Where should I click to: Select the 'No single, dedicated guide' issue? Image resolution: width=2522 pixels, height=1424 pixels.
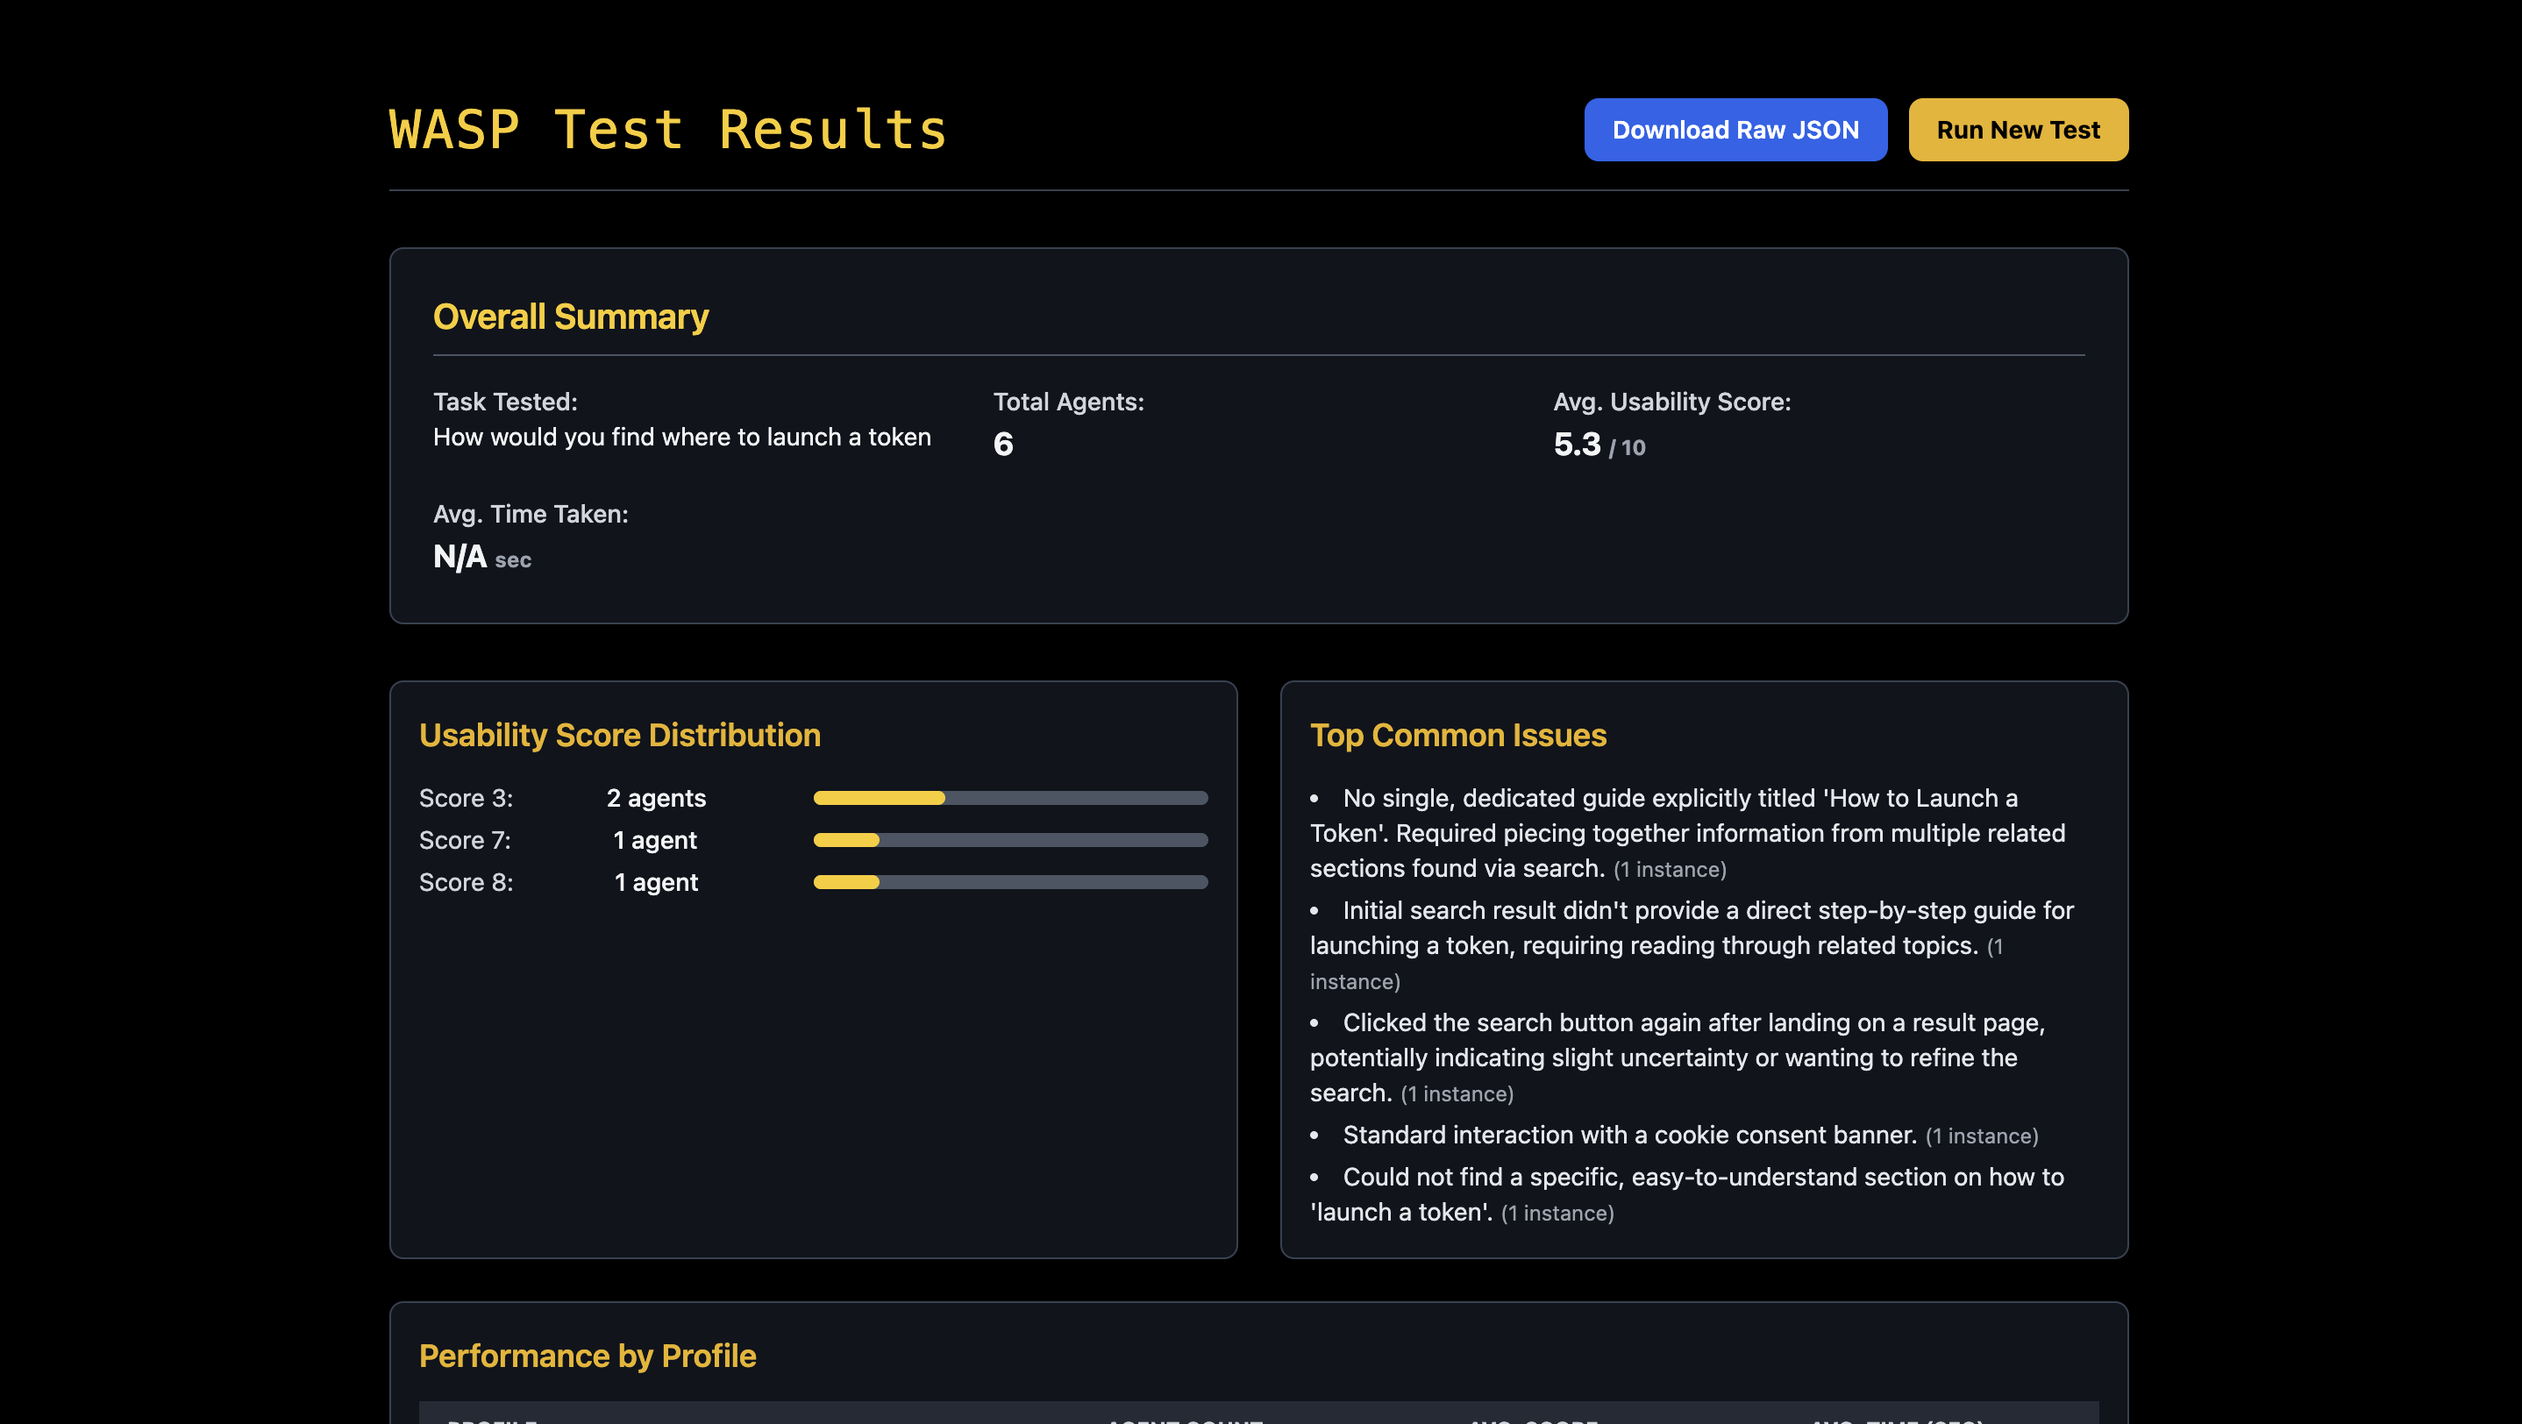[x=1687, y=834]
